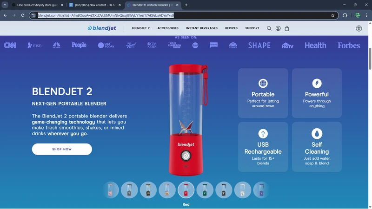This screenshot has height=209, width=372.
Task: Click the People logo
Action: (79, 45)
